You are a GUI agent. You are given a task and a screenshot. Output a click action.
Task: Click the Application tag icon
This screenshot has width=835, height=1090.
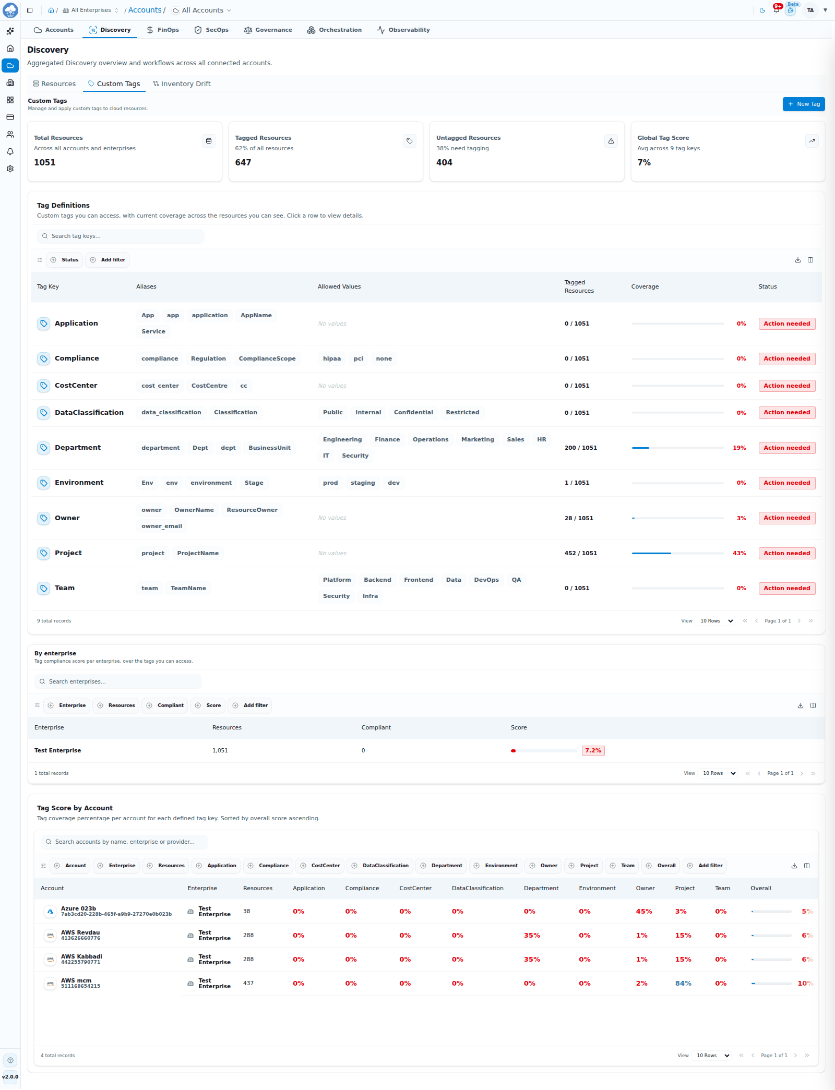click(x=44, y=324)
